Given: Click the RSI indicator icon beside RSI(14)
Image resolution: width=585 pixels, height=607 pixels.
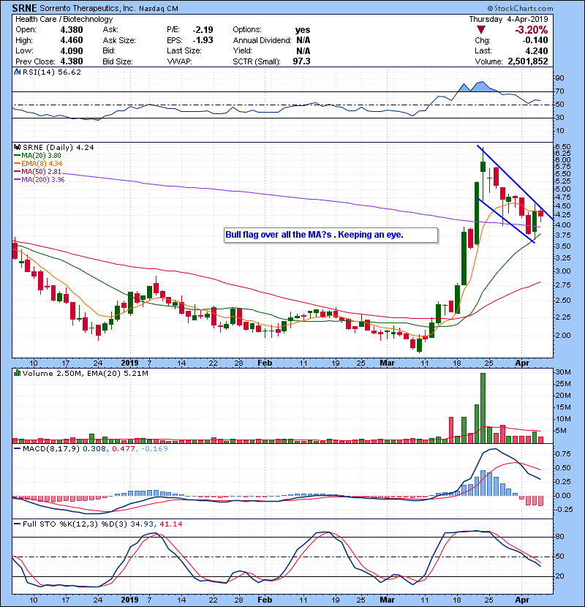Looking at the screenshot, I should [17, 72].
